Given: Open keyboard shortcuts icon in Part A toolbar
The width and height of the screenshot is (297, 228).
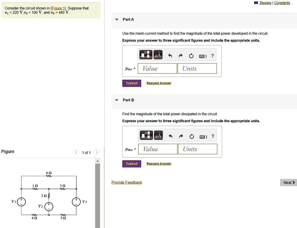Looking at the screenshot, I should click(x=203, y=55).
